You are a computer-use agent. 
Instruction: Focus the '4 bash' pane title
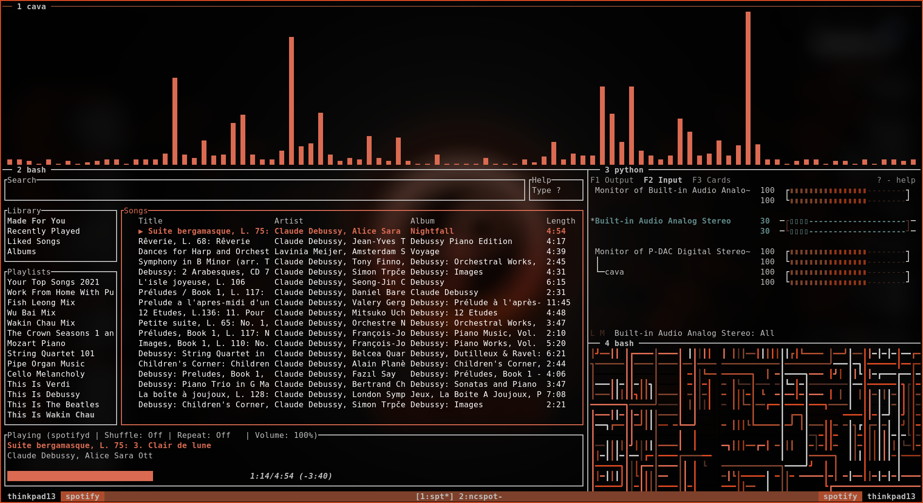(619, 344)
